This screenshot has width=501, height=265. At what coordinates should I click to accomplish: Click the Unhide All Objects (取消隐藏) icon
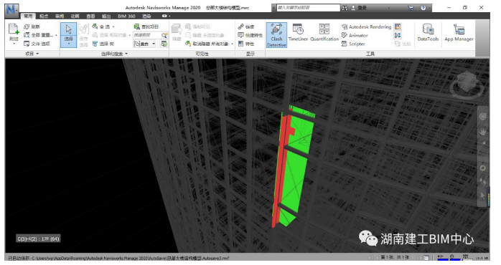[x=188, y=44]
